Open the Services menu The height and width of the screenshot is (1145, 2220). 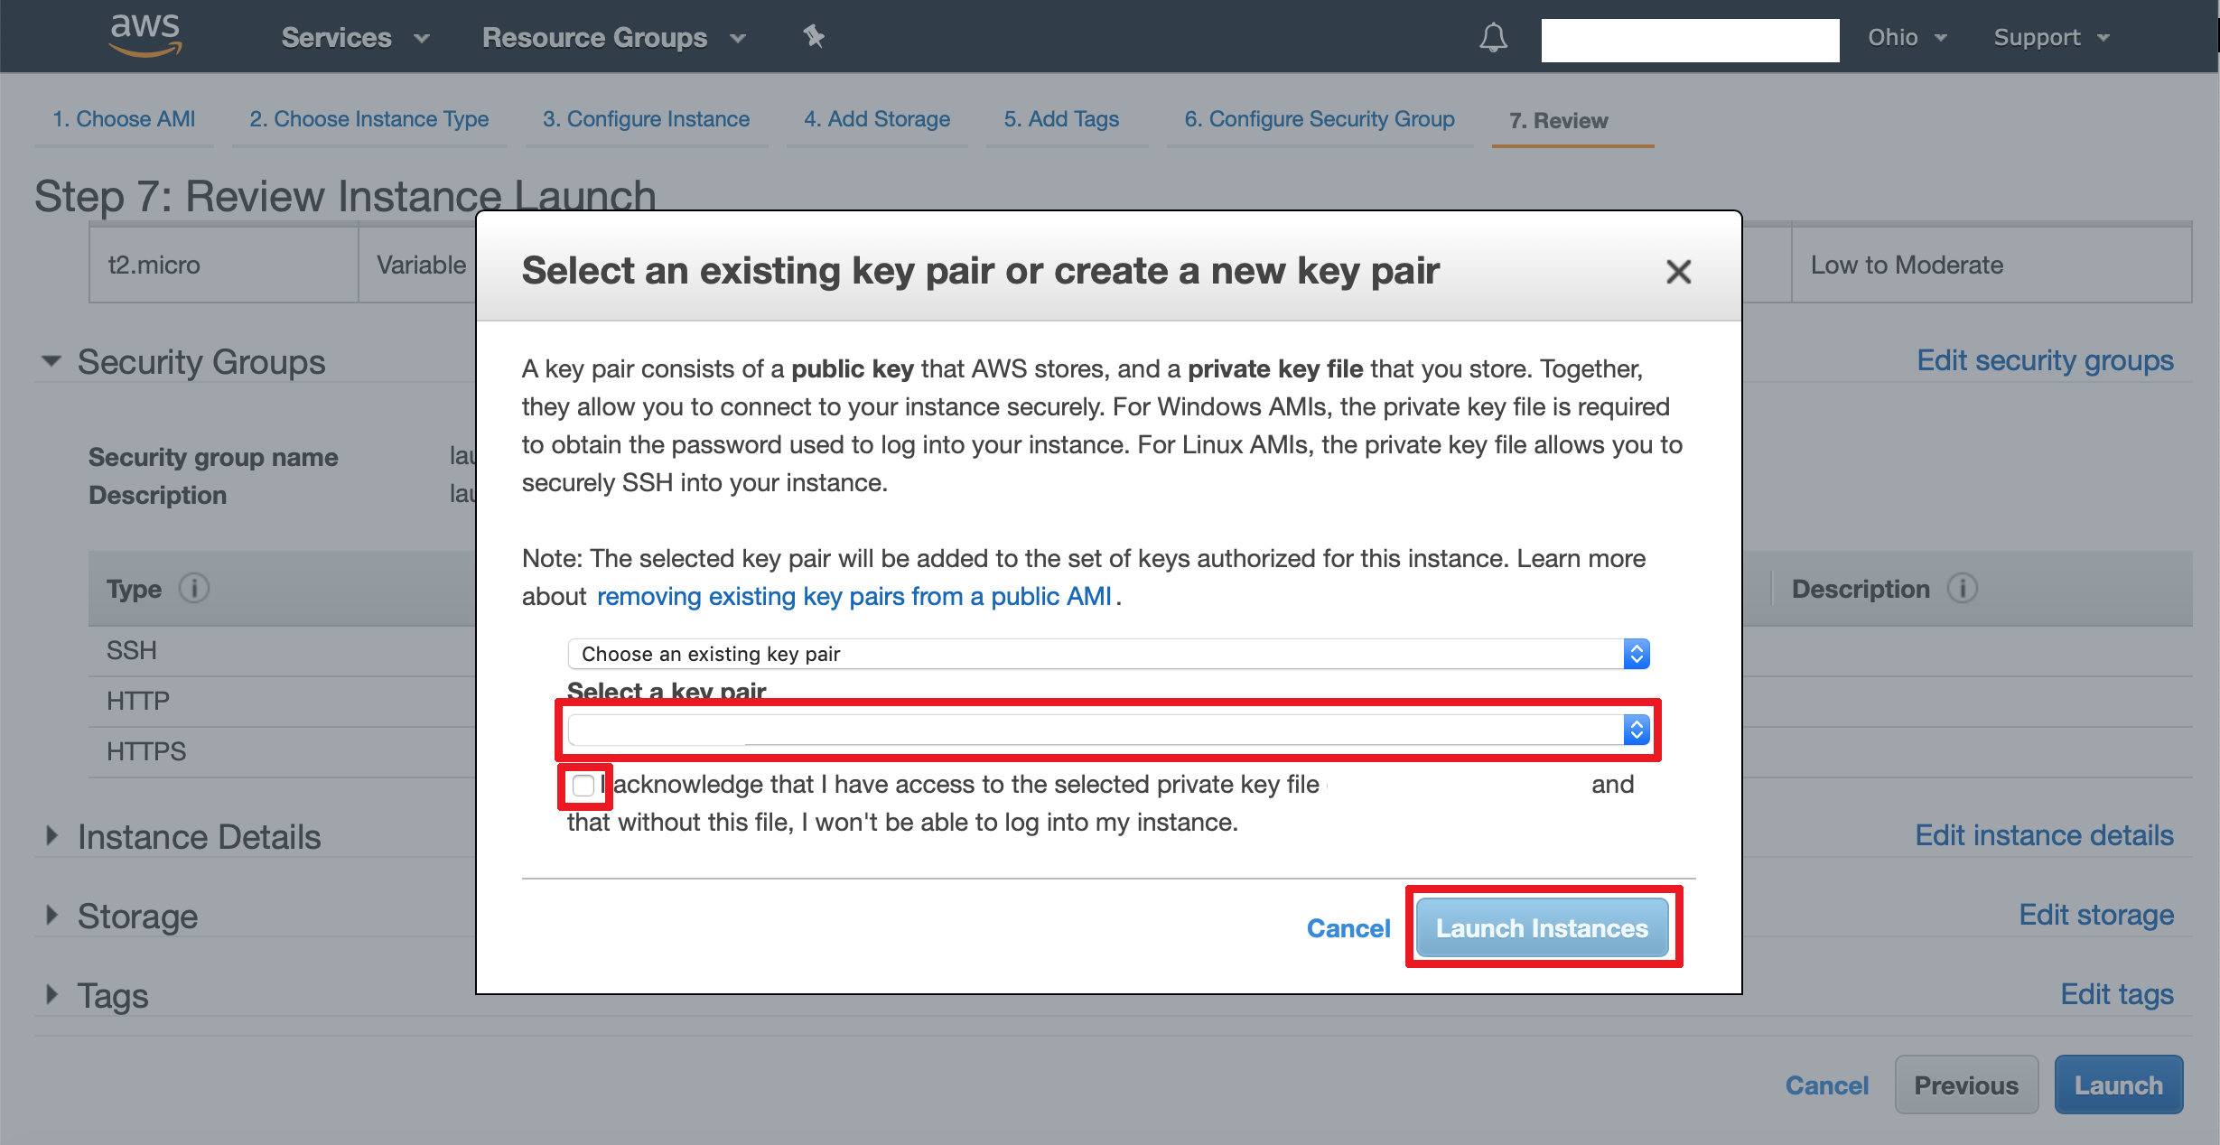tap(355, 38)
